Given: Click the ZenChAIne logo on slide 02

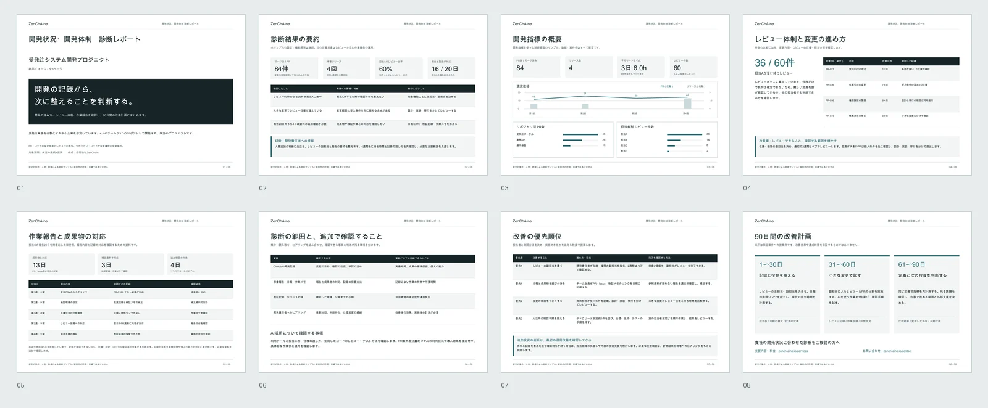Looking at the screenshot, I should [280, 24].
